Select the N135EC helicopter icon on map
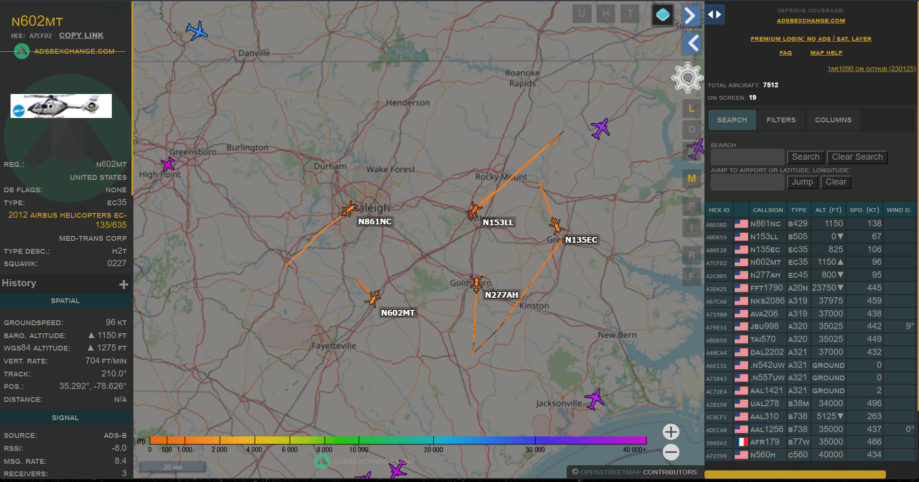Image resolution: width=919 pixels, height=482 pixels. [x=557, y=225]
